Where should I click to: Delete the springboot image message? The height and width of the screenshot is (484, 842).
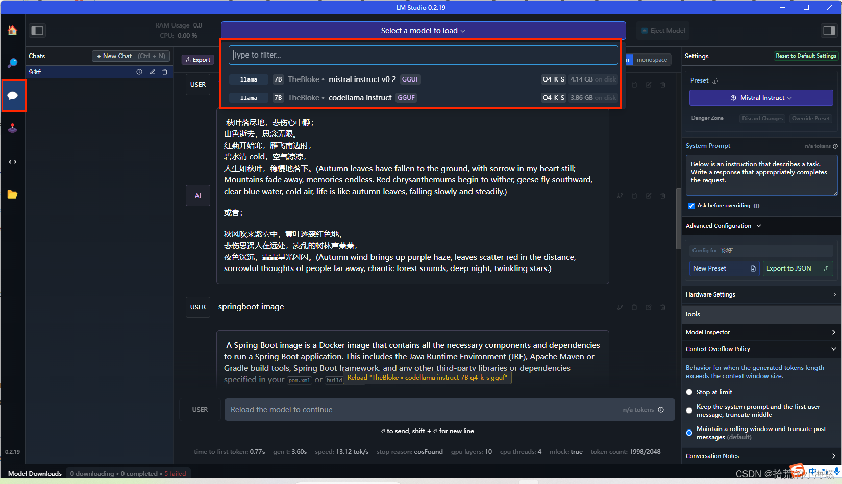663,307
